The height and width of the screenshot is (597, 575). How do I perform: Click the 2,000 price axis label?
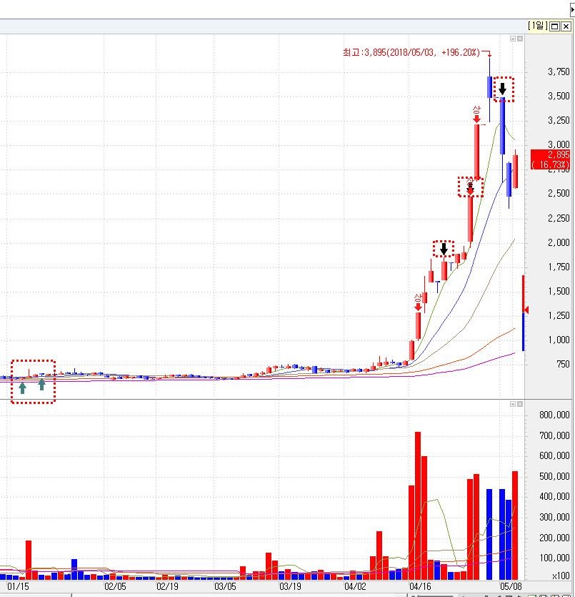pyautogui.click(x=559, y=242)
